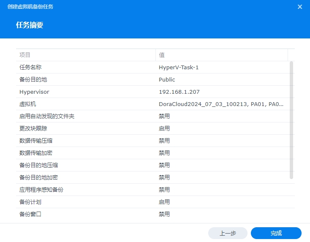Click the vertical scrollbar in summary table
This screenshot has width=310, height=242.
click(x=291, y=120)
